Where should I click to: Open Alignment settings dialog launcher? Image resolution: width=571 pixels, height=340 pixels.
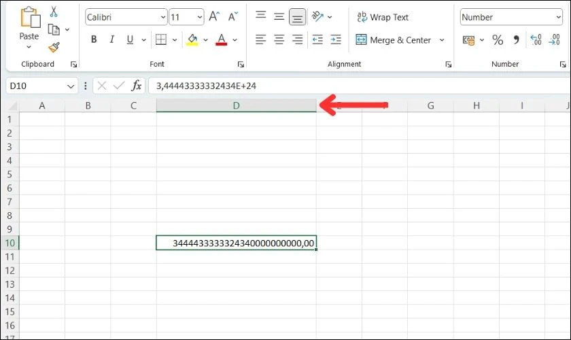point(448,65)
